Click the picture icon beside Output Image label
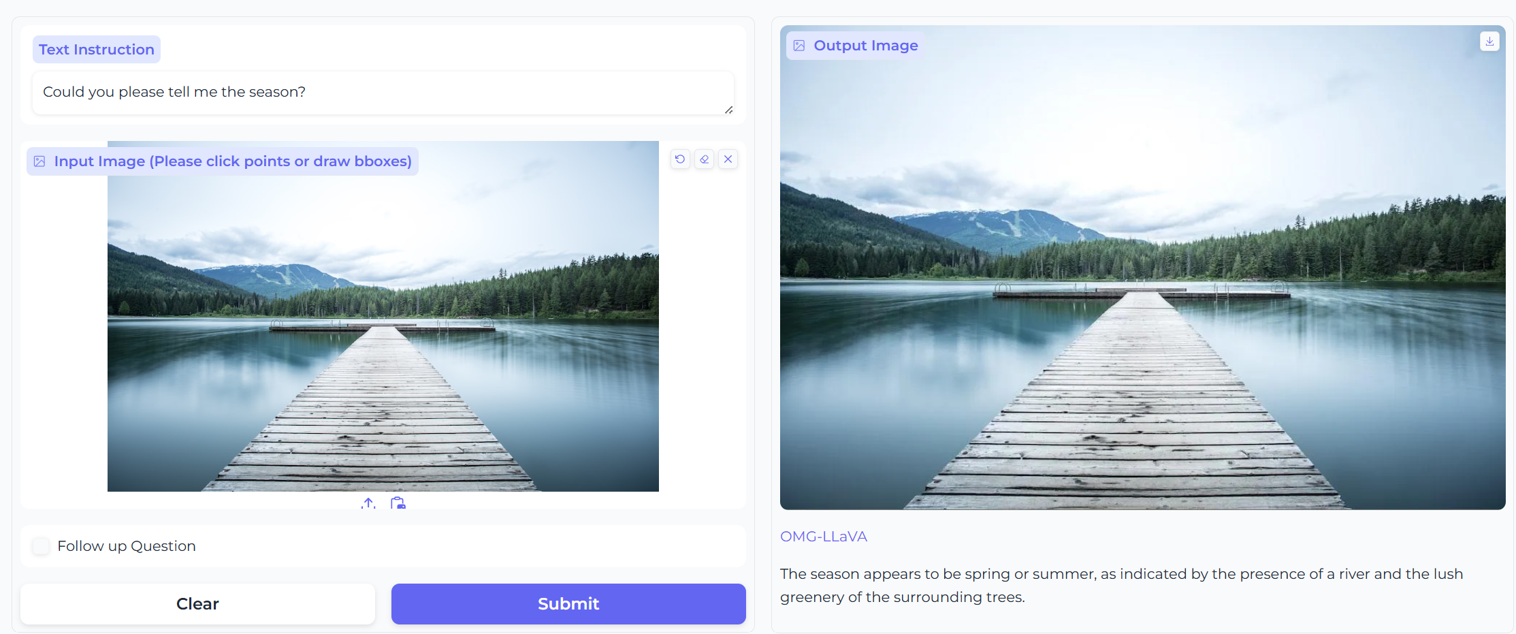 tap(799, 46)
